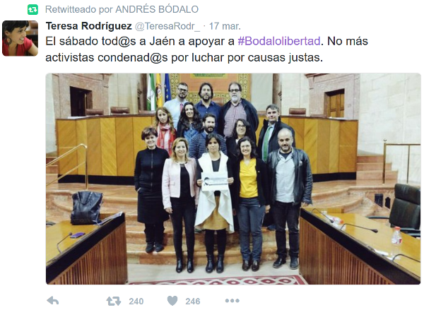424x310 pixels.
Task: Open the 'Retwitteado por ANDRÉS BÓDALO' link
Action: [x=122, y=9]
